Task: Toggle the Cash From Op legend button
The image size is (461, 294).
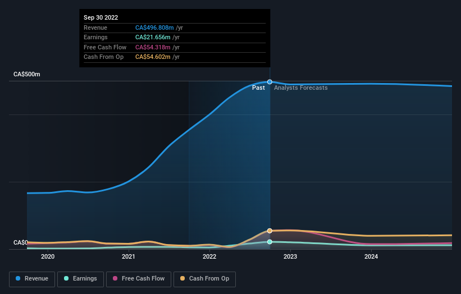Action: pyautogui.click(x=204, y=279)
